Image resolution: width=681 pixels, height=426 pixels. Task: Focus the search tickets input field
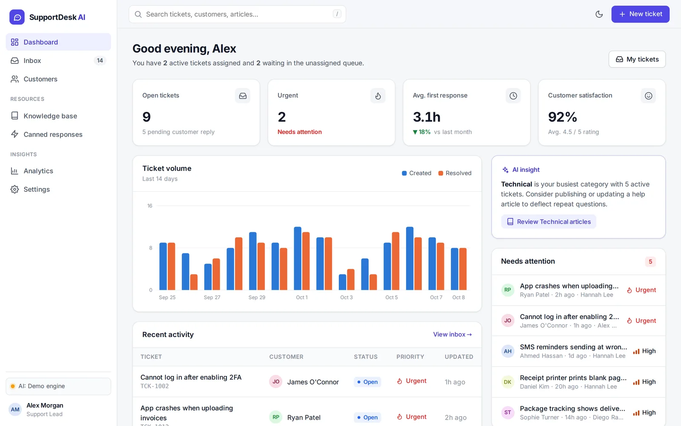tap(237, 14)
